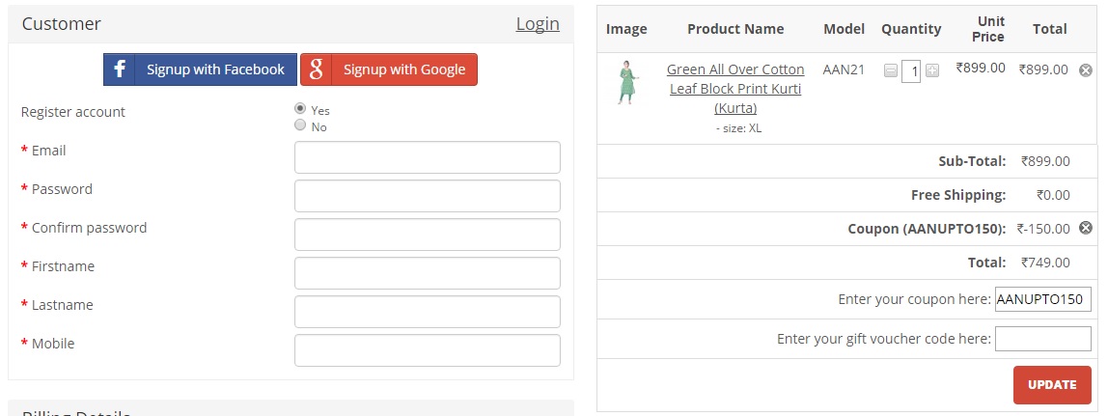Select the Confirm password field
The image size is (1108, 416).
427,235
